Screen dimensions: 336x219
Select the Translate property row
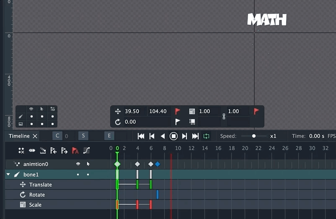(x=40, y=185)
